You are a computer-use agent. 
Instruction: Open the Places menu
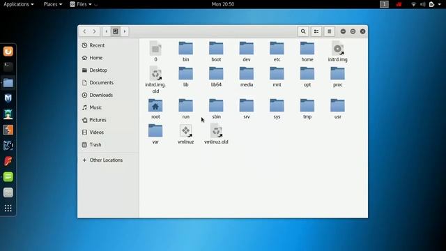(x=53, y=4)
